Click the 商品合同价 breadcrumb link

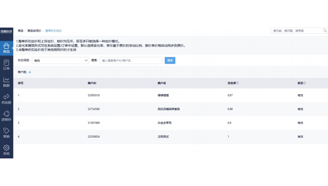34,31
